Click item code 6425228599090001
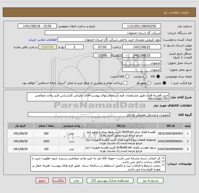This screenshot has width=199, height=193. 171,141
